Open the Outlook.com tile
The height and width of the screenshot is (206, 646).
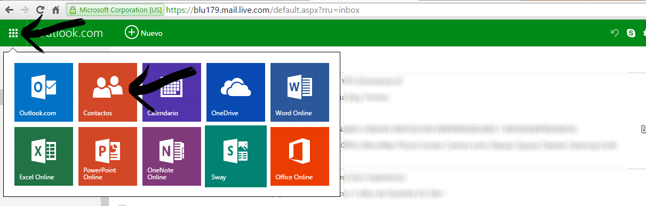pos(44,92)
